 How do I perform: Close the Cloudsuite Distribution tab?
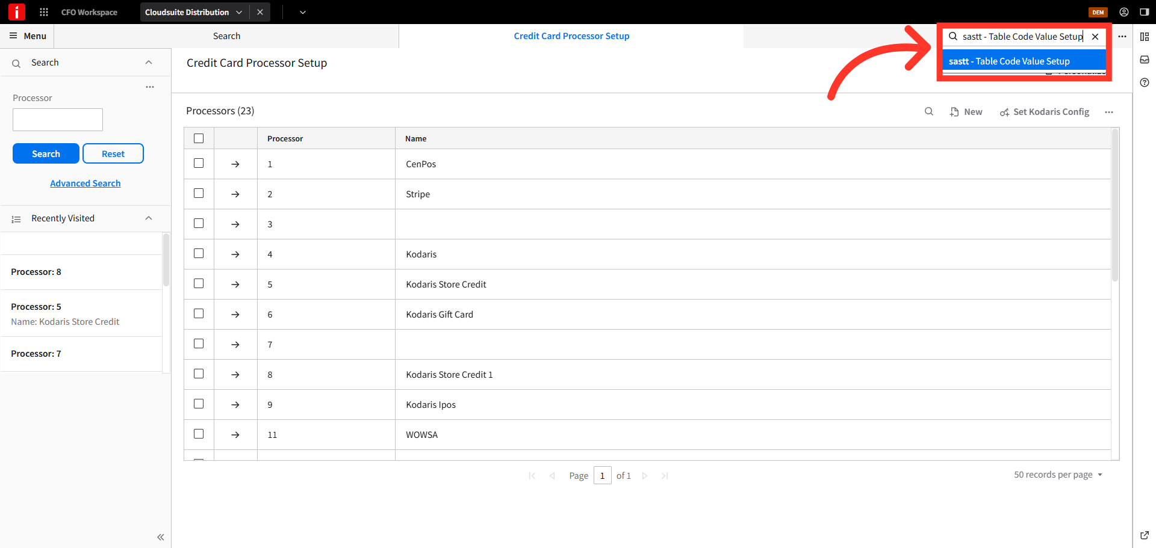260,12
